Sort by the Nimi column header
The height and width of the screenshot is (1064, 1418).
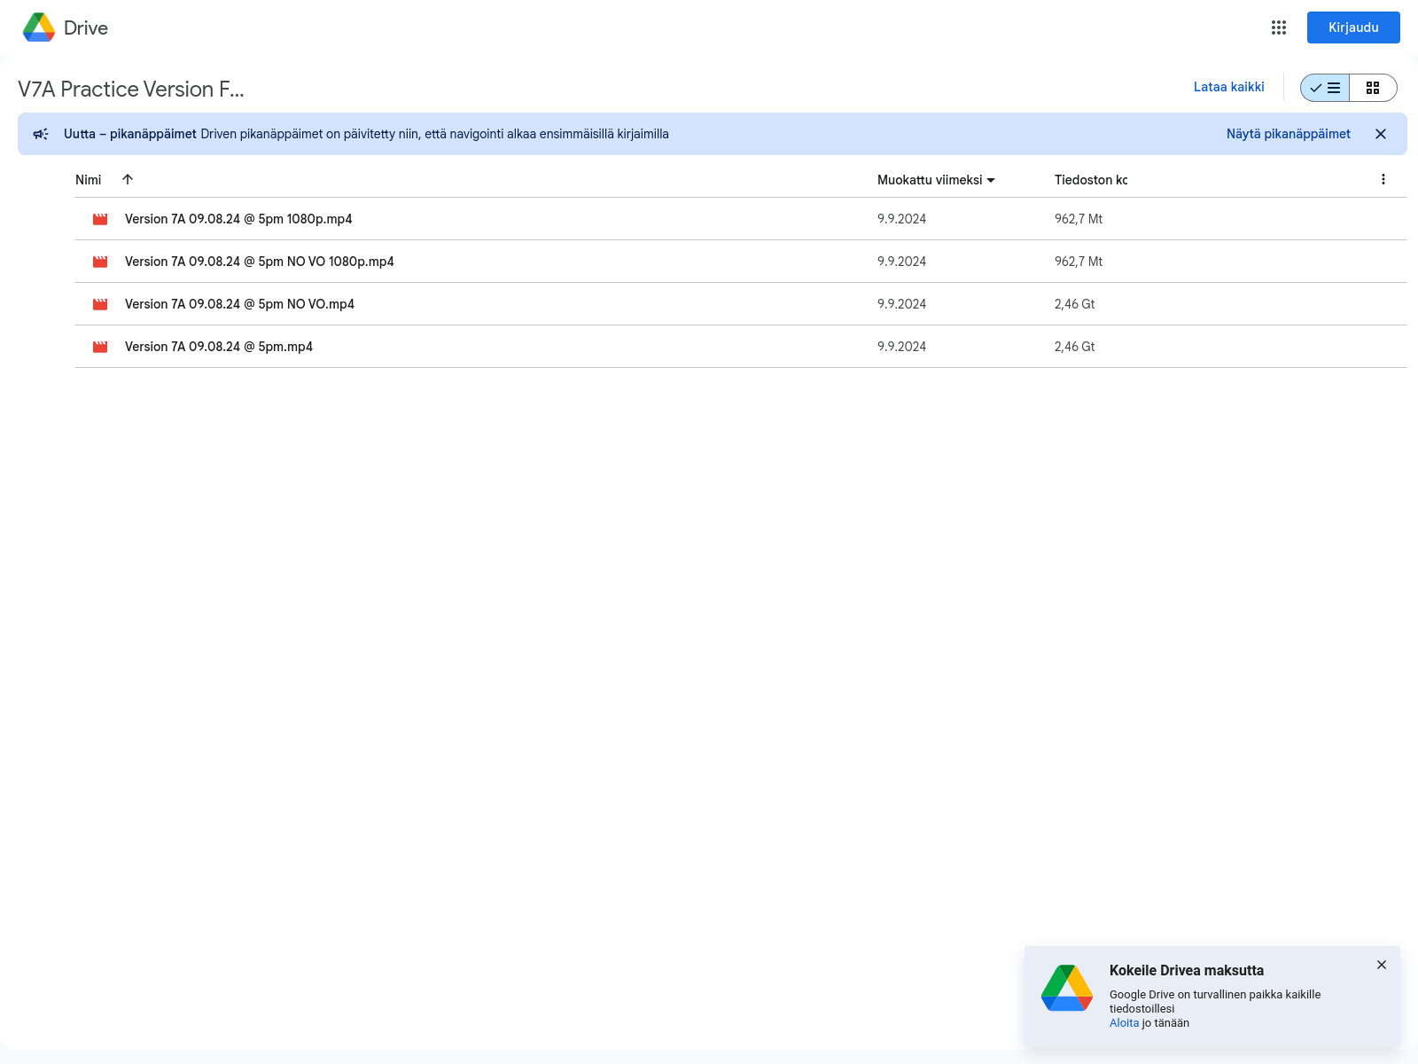89,179
